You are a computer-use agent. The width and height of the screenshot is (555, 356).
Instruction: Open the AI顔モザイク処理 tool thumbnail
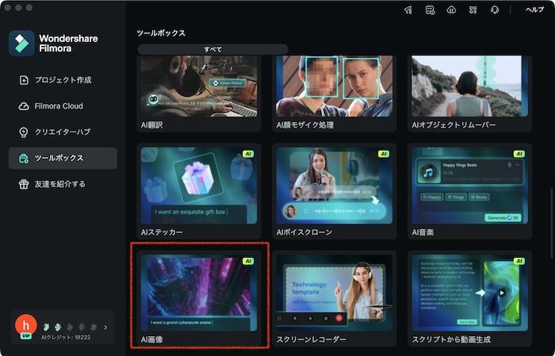click(x=334, y=86)
